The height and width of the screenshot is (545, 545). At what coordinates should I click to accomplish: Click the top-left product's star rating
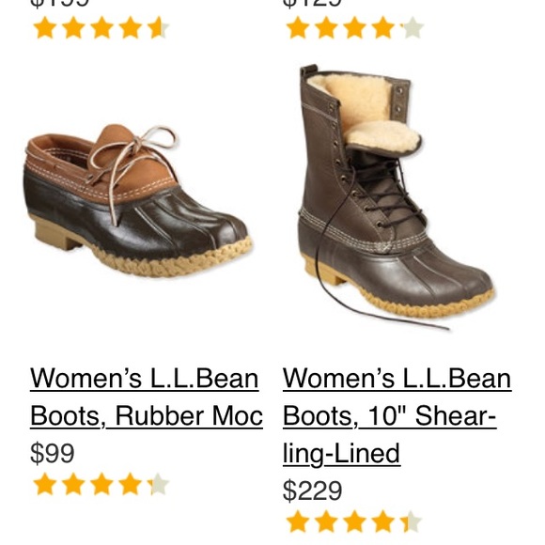101,27
